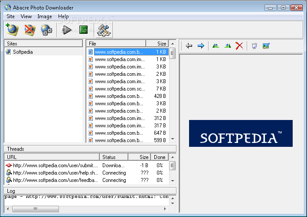
Task: Go to next image with blue right arrow
Action: (201, 46)
